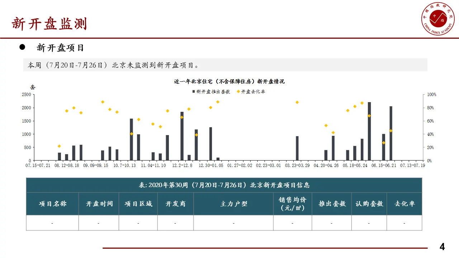Click the x-axis label 06.15-06.21
This screenshot has height=258, width=459.
pos(384,166)
